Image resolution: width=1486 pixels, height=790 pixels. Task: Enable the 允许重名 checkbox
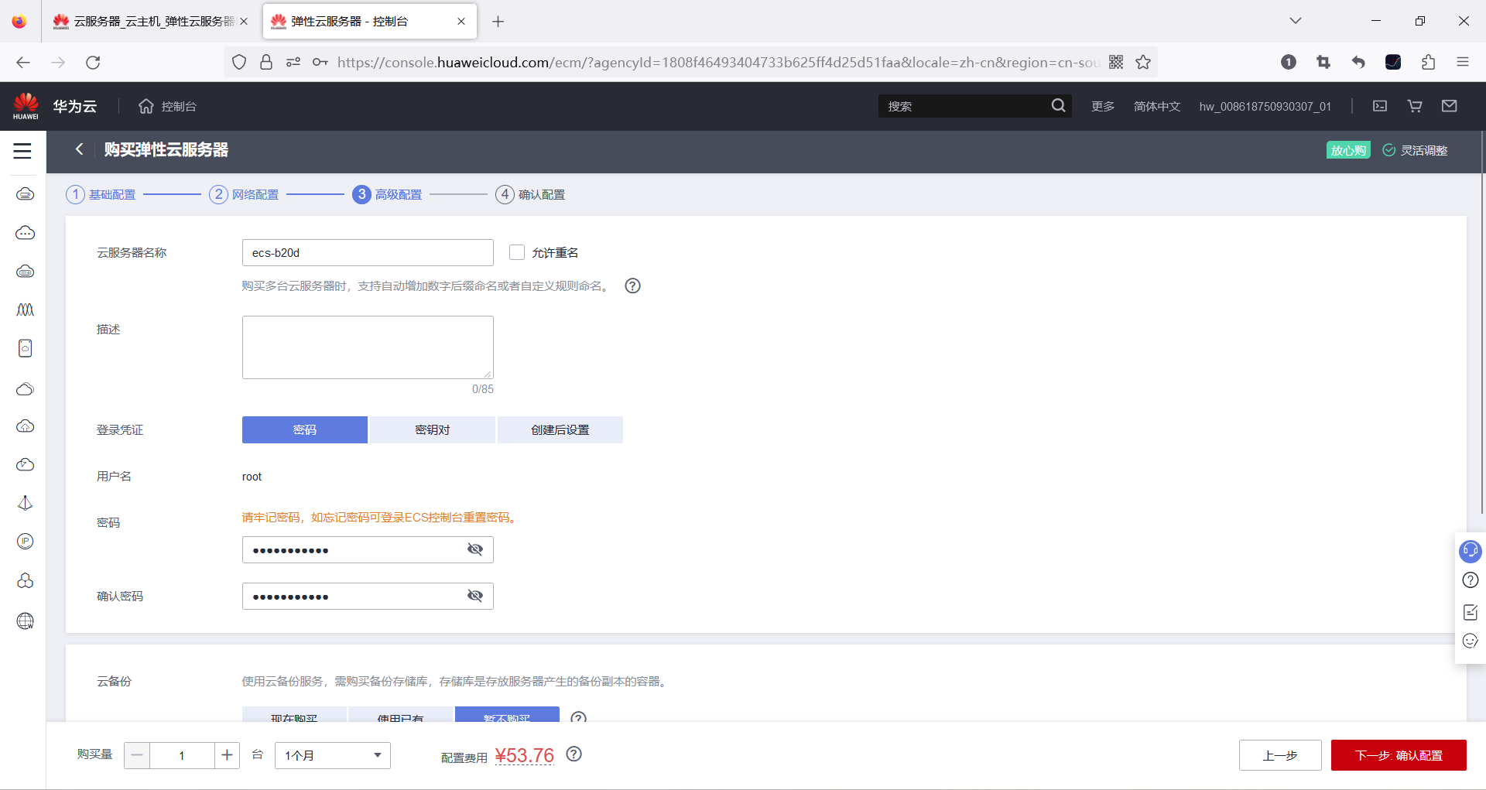coord(517,252)
